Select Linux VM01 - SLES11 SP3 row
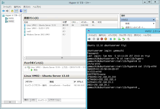The width and height of the screenshot is (160, 109). 55,28
